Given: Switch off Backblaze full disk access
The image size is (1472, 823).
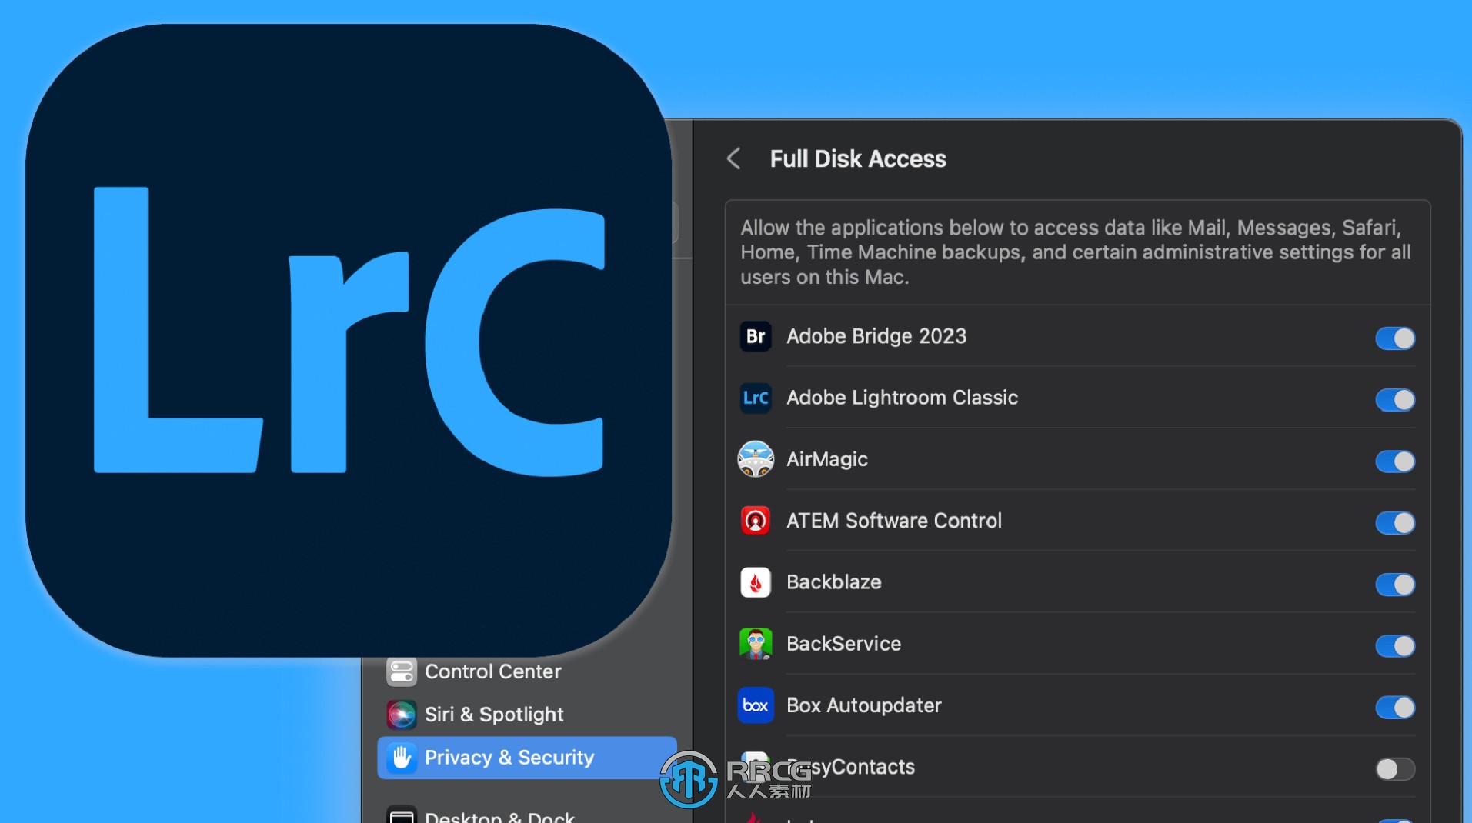Looking at the screenshot, I should 1395,584.
